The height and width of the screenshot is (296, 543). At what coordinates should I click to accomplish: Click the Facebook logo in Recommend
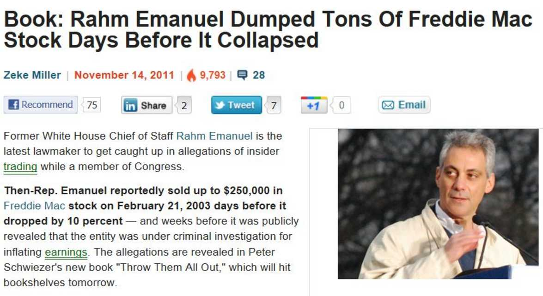coord(13,105)
